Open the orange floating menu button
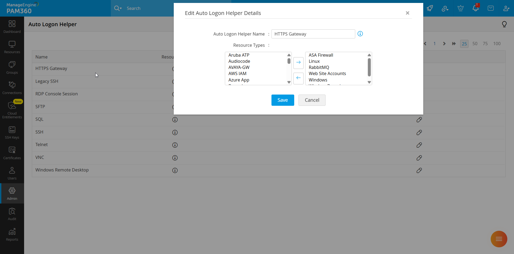This screenshot has width=514, height=254. (499, 239)
